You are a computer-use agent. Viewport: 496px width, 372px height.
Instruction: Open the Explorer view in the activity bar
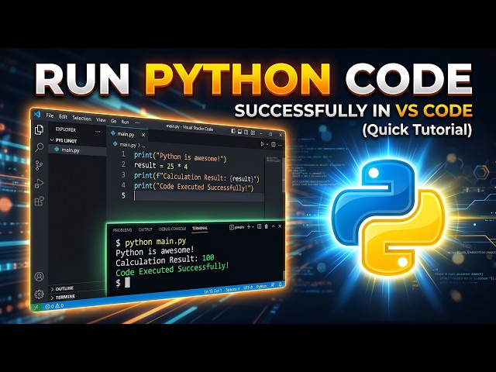[39, 129]
